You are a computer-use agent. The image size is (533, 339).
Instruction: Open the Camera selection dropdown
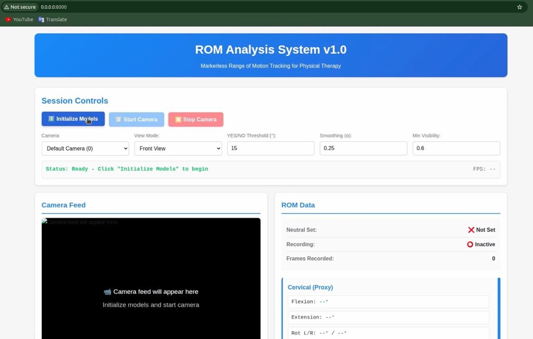click(x=85, y=148)
